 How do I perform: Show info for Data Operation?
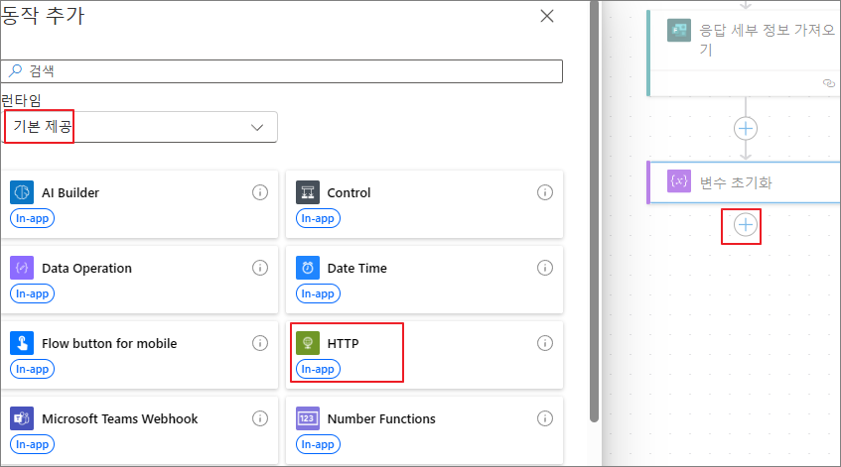click(x=260, y=268)
